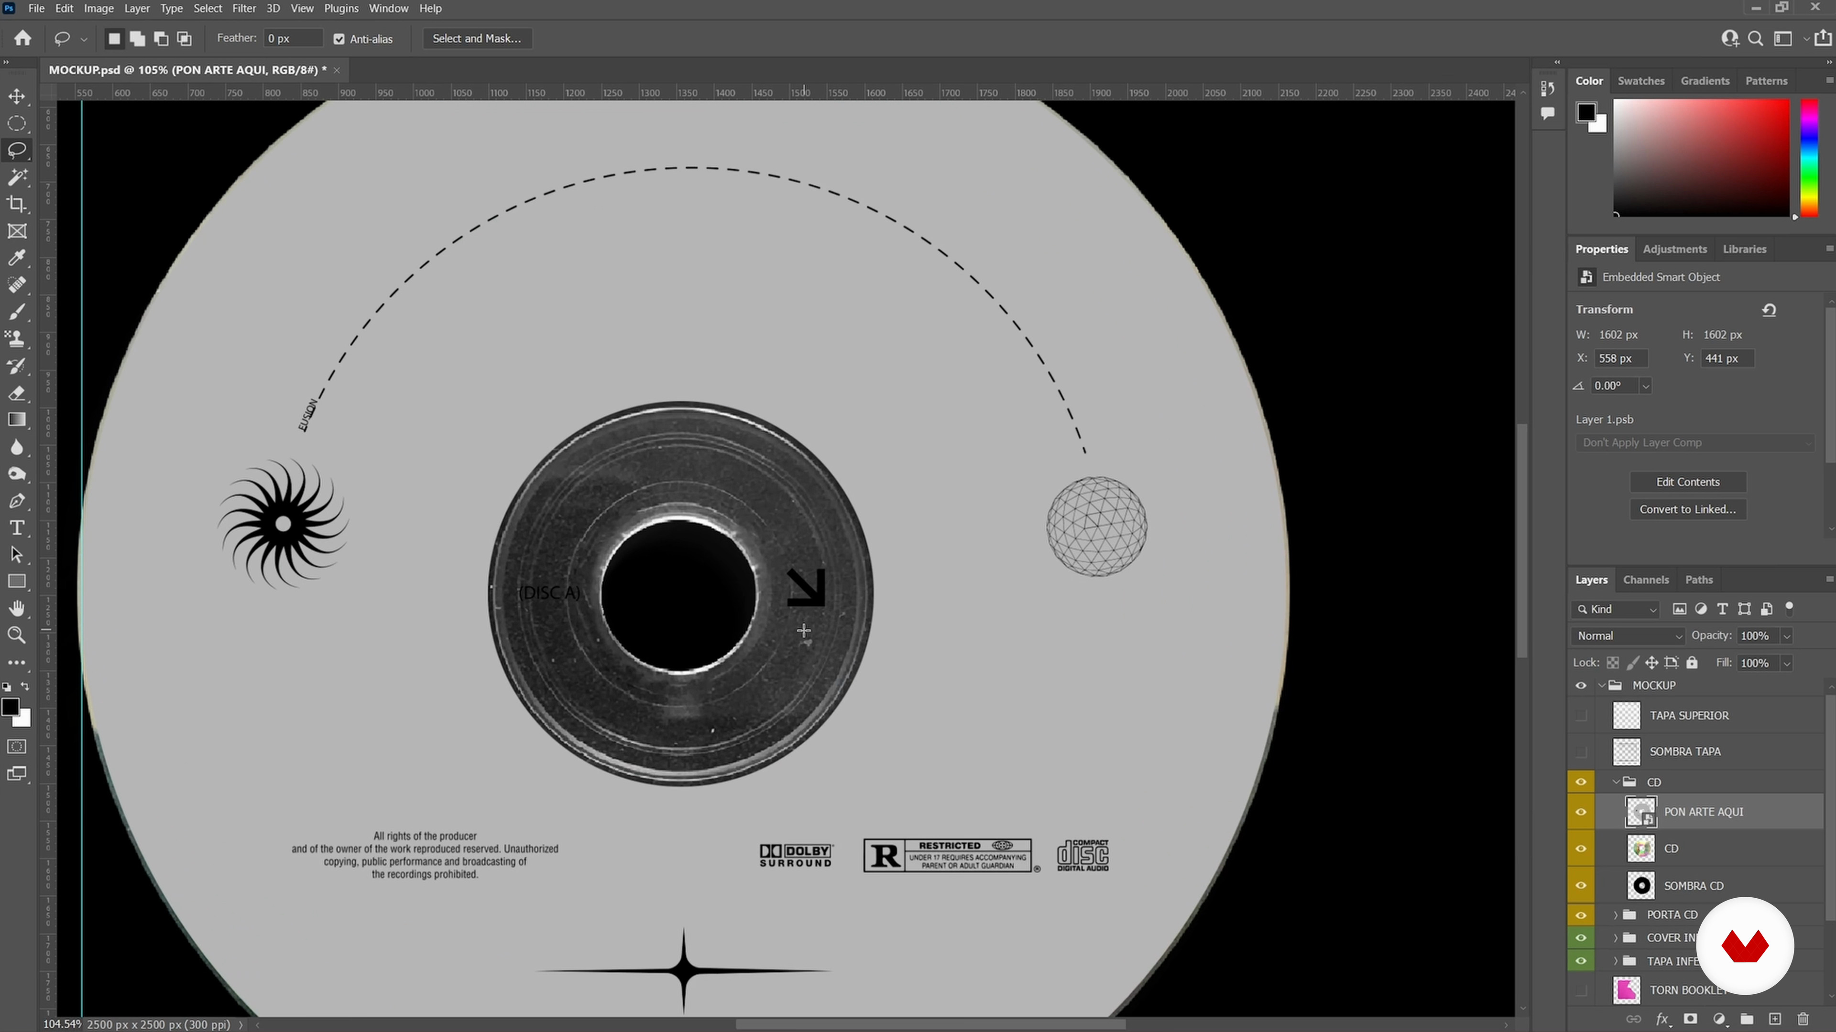Open the Opacity slider dropdown
This screenshot has height=1032, width=1836.
tap(1787, 635)
